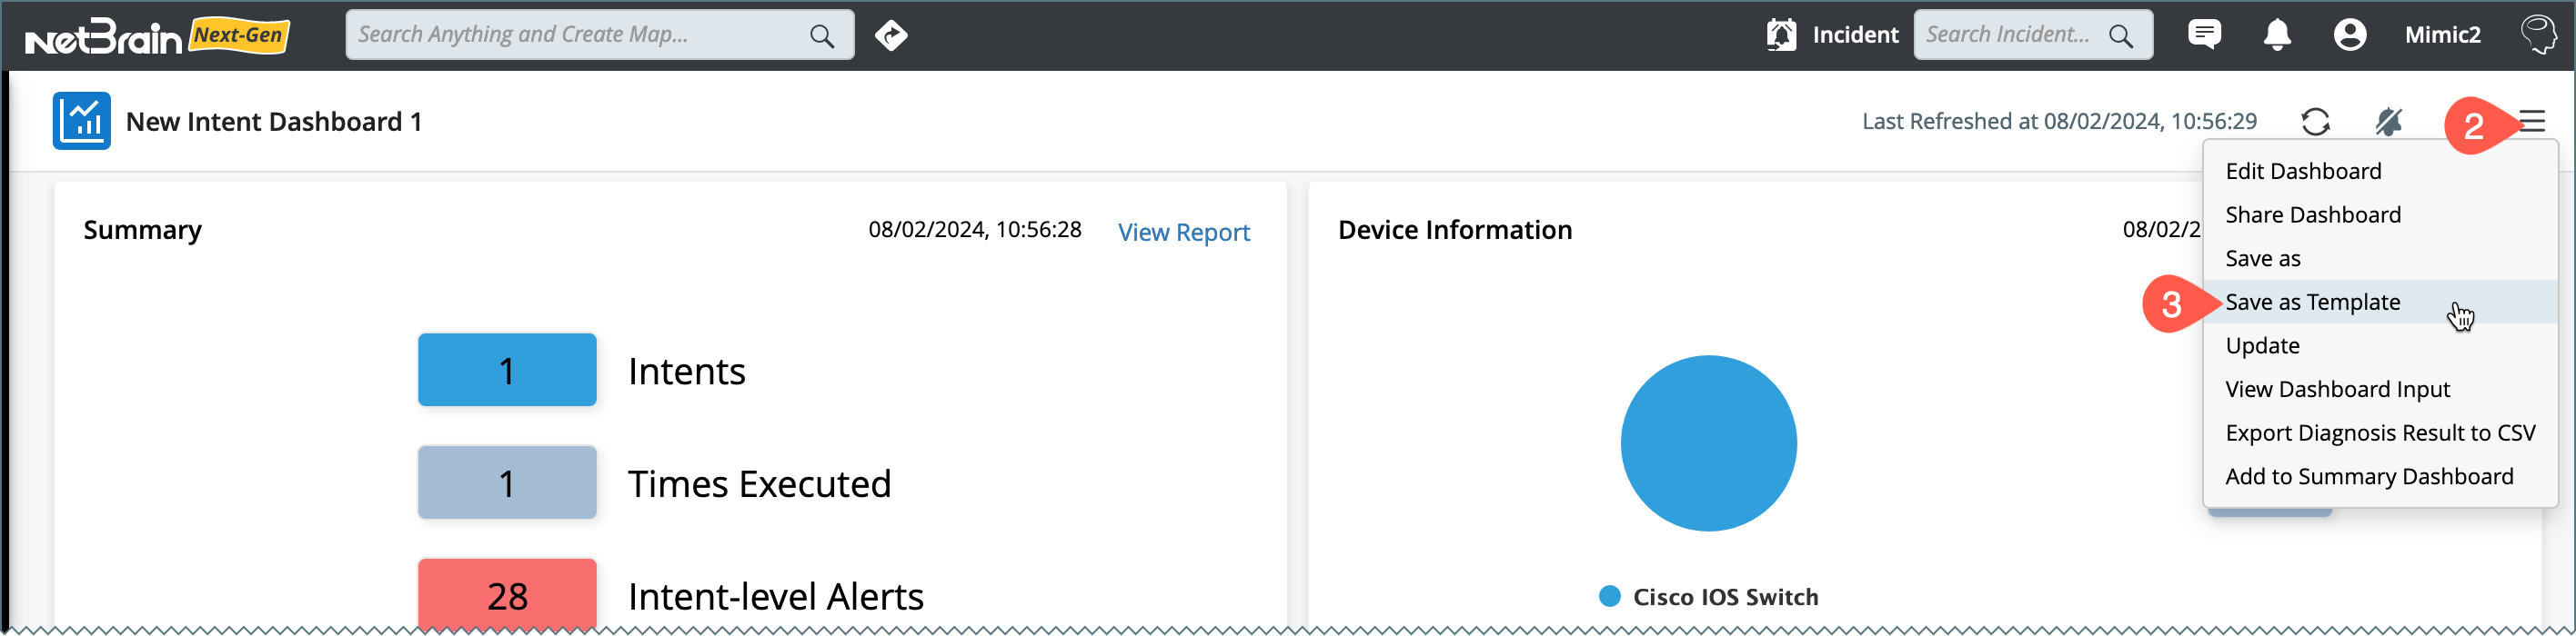Select Edit Dashboard from the menu

[2303, 171]
